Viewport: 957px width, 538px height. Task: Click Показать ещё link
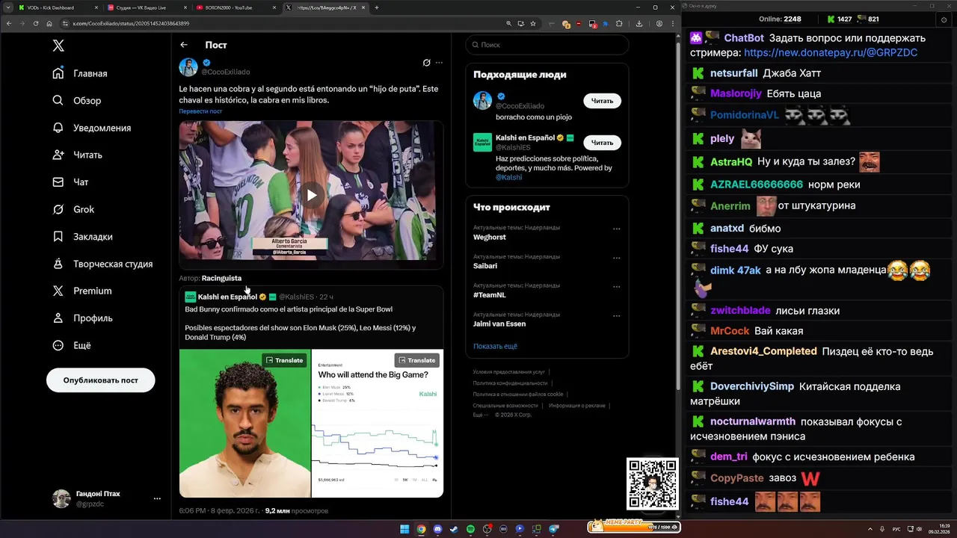[x=495, y=347]
